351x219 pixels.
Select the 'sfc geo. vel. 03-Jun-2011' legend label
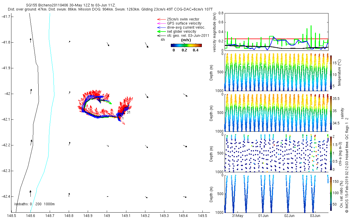188,36
